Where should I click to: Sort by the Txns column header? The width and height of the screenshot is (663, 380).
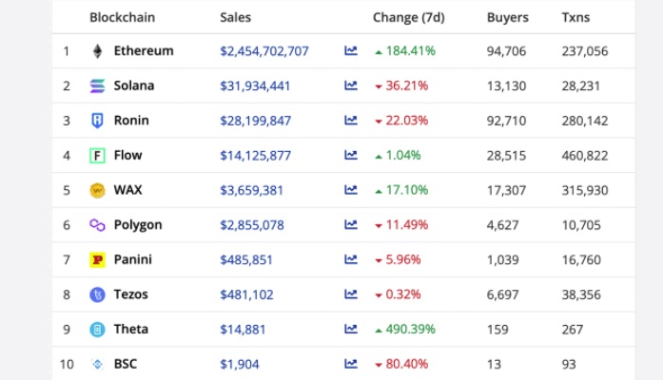[x=575, y=17]
